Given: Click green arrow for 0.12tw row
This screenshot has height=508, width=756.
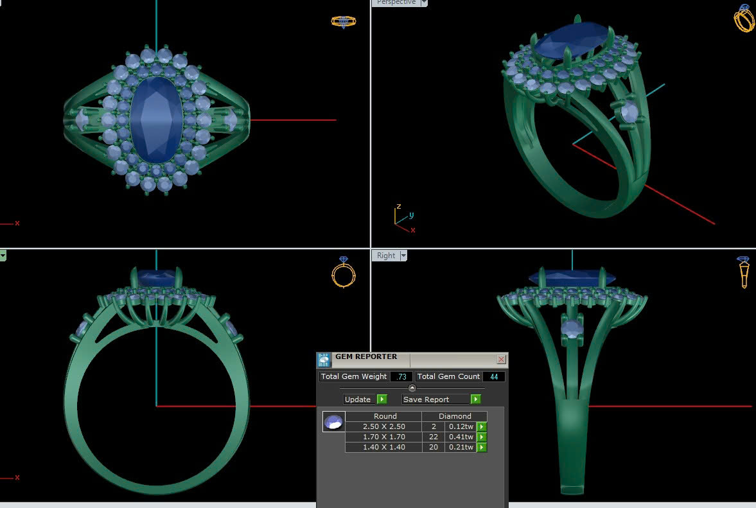Looking at the screenshot, I should (481, 427).
